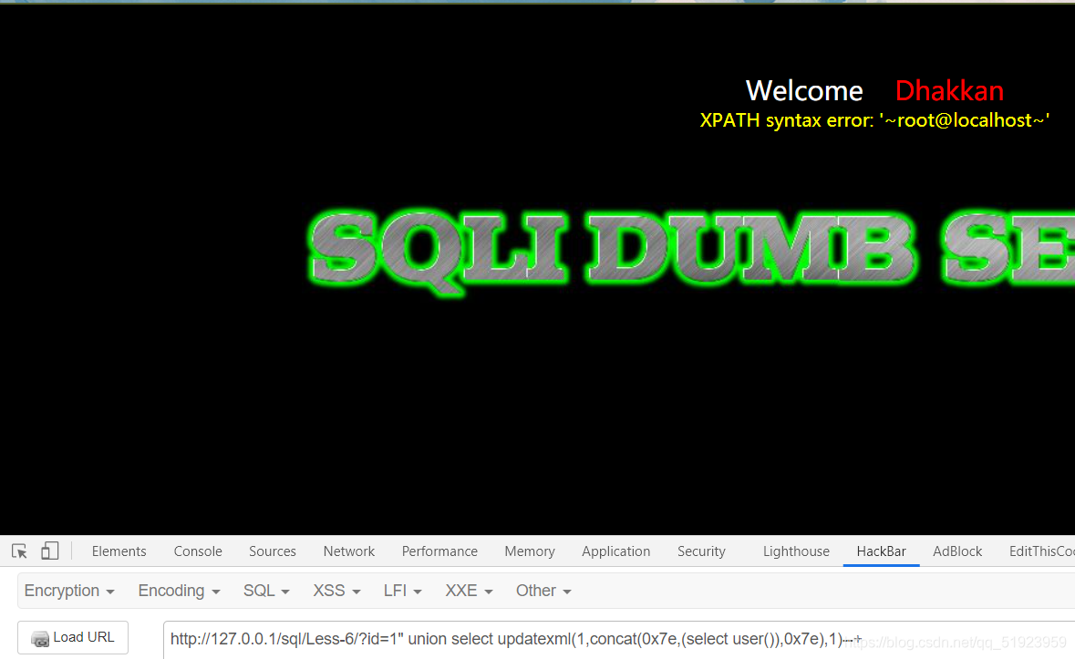Switch to the Console tab
This screenshot has width=1075, height=659.
pos(198,551)
